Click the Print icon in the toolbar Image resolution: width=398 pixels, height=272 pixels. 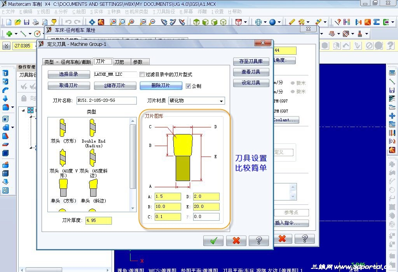coord(36,22)
